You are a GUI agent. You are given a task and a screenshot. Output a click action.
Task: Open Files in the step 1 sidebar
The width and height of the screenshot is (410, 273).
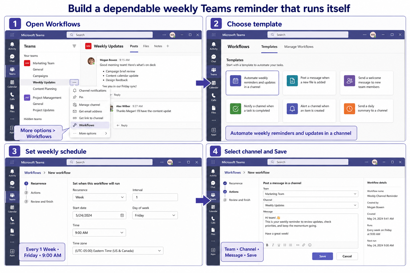point(12,109)
